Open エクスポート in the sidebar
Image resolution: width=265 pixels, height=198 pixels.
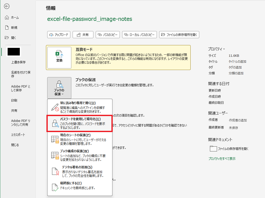[18, 135]
